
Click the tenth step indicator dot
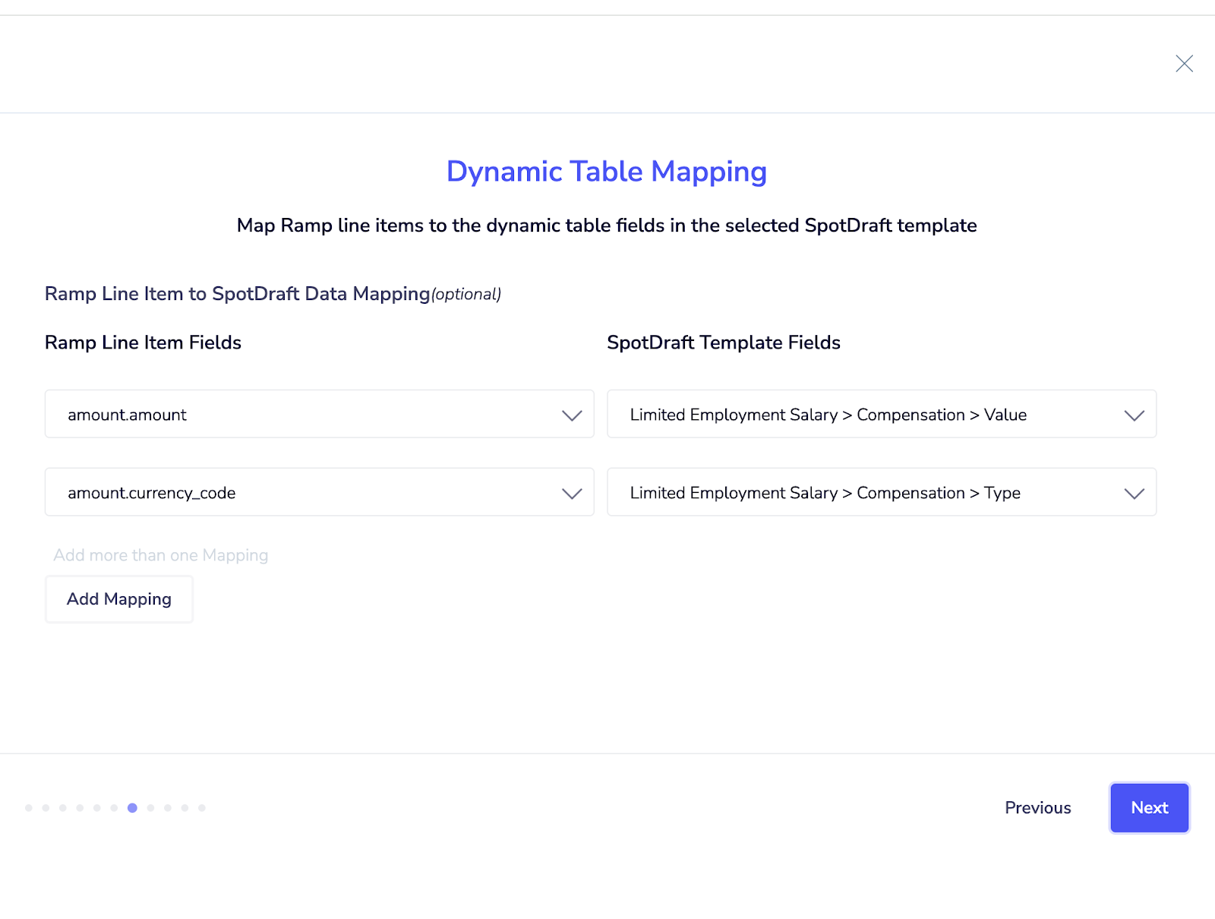coord(185,808)
